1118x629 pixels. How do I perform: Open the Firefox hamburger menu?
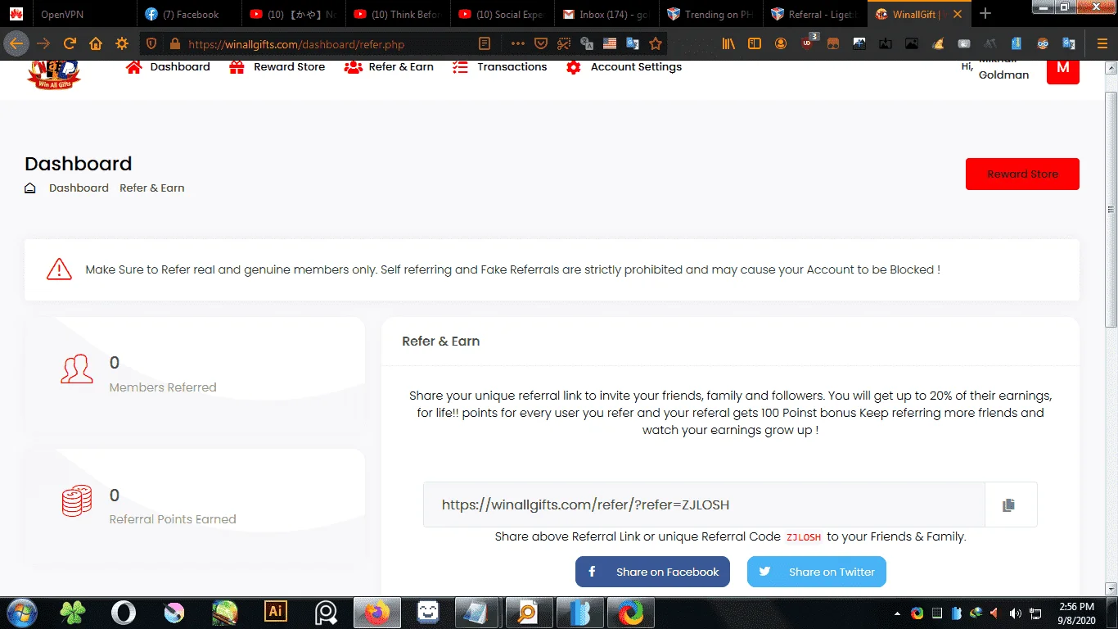(x=1102, y=43)
